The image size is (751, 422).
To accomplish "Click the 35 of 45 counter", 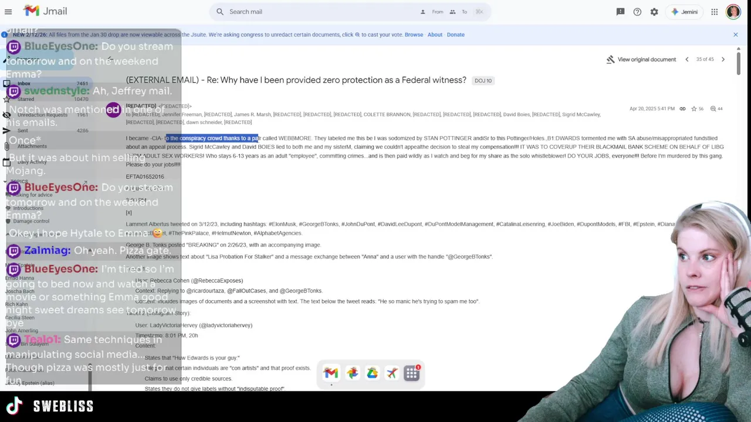I will (x=705, y=59).
